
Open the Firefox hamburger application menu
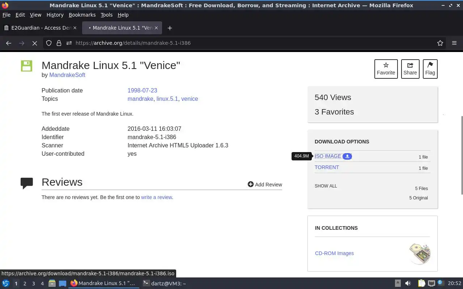(454, 43)
